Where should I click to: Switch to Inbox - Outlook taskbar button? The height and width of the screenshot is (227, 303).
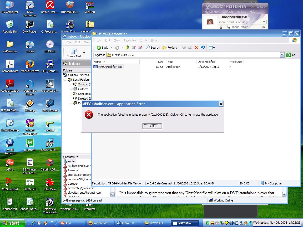point(128,223)
